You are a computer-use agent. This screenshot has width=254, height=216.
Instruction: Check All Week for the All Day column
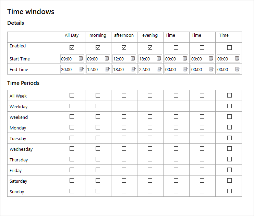pos(72,95)
